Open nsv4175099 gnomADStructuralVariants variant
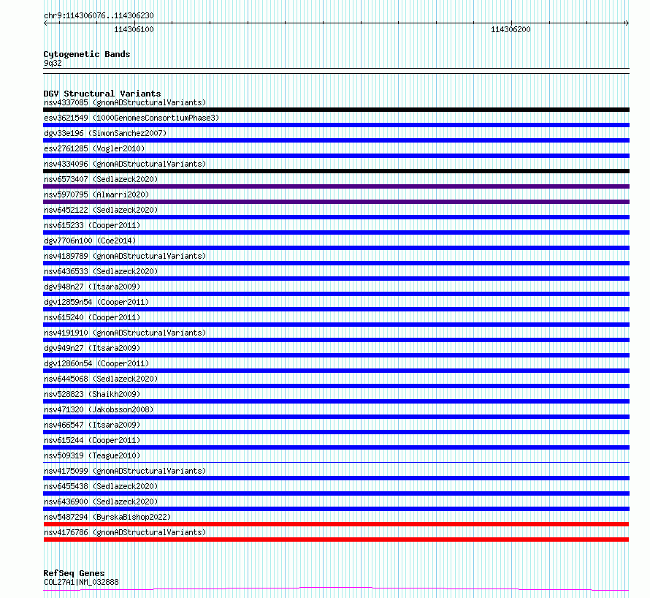 [125, 471]
